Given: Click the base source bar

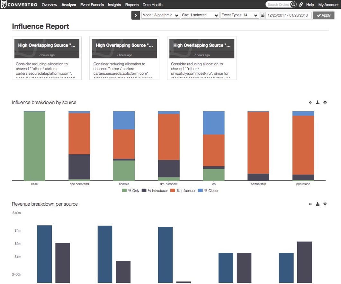Looking at the screenshot, I should pos(34,146).
